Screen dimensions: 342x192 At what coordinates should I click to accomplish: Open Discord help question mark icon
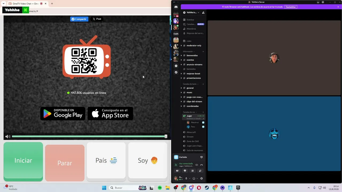[323, 2]
